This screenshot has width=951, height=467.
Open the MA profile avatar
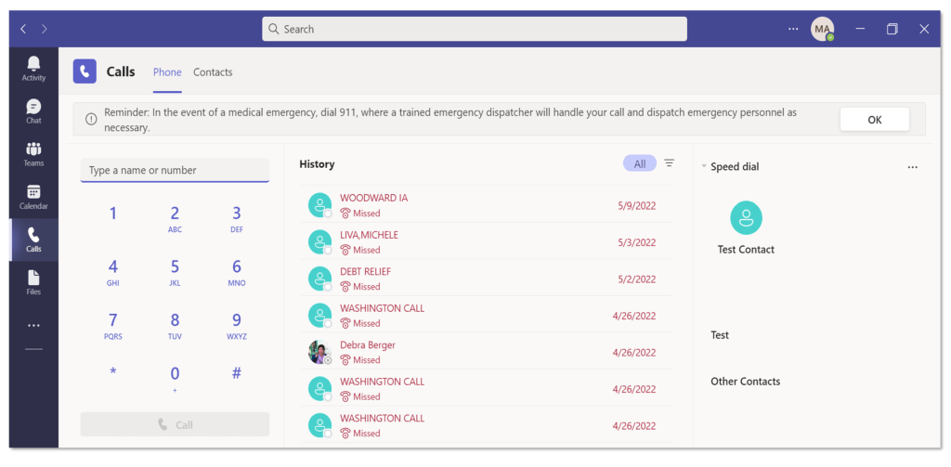[822, 29]
